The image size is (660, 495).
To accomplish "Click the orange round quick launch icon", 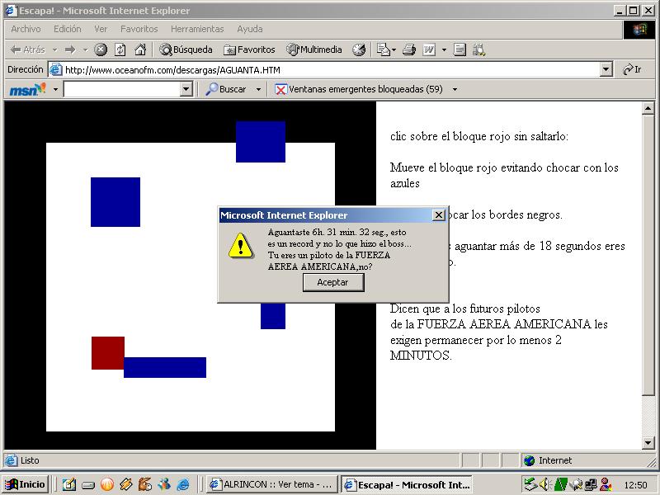I will click(x=107, y=484).
